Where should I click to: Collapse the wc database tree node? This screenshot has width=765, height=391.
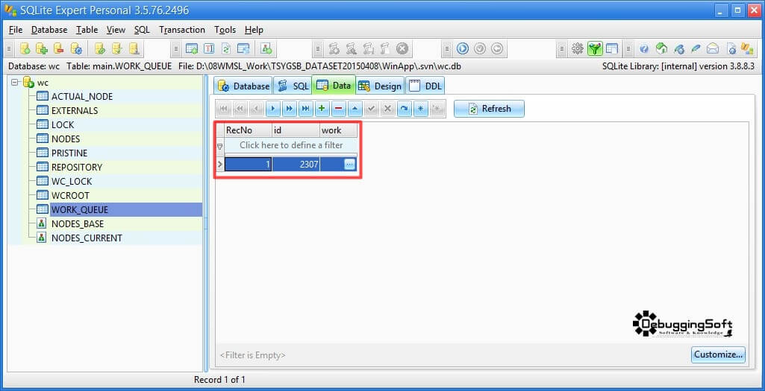14,82
